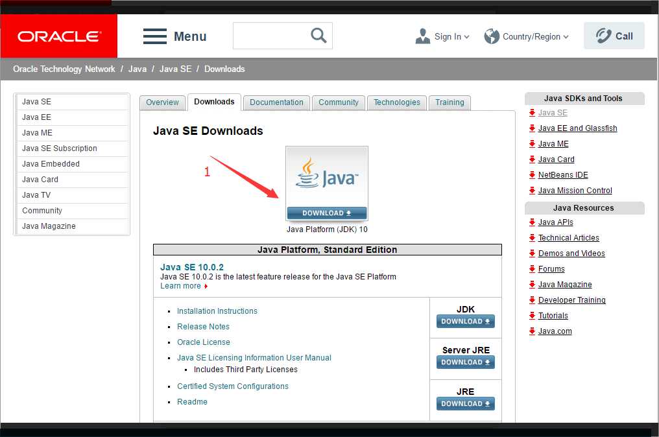
Task: Click the red download icon beside Java Card link
Action: pos(532,159)
